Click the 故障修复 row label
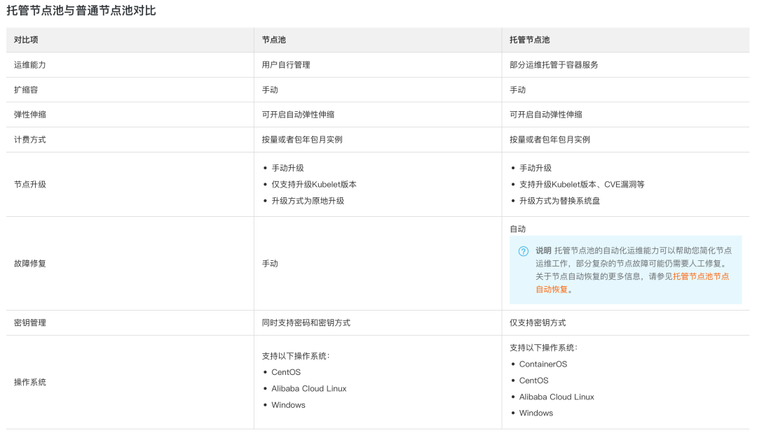Viewport: 757px width, 433px height. point(30,263)
